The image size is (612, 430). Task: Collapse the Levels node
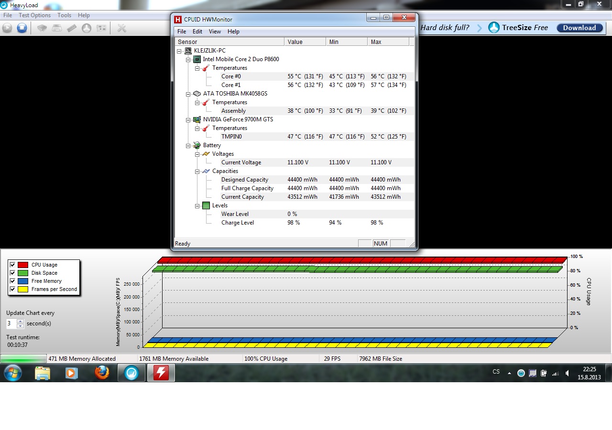(197, 205)
